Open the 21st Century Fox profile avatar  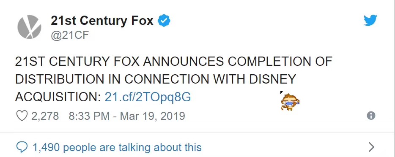29,27
